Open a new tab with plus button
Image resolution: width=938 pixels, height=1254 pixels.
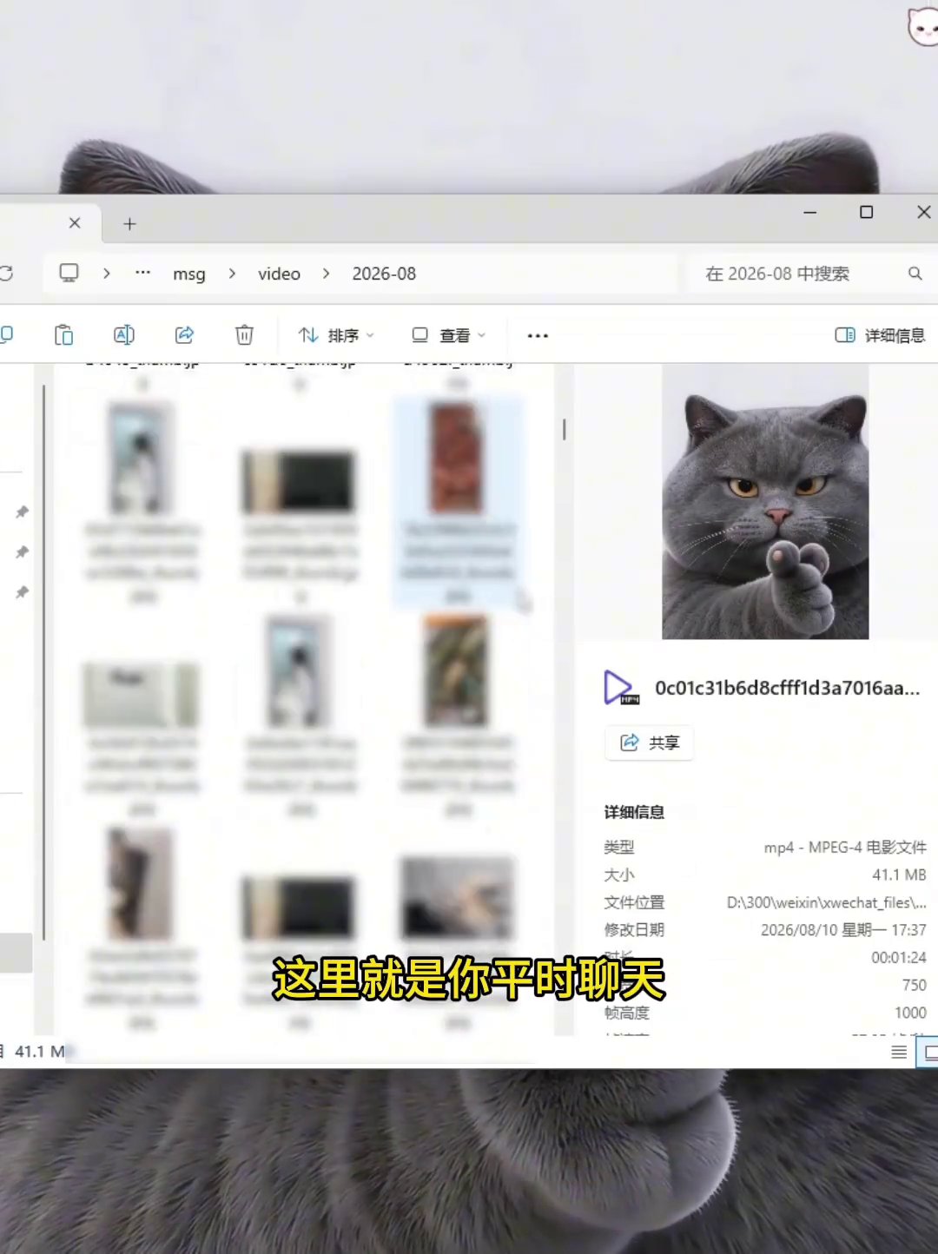(x=129, y=224)
